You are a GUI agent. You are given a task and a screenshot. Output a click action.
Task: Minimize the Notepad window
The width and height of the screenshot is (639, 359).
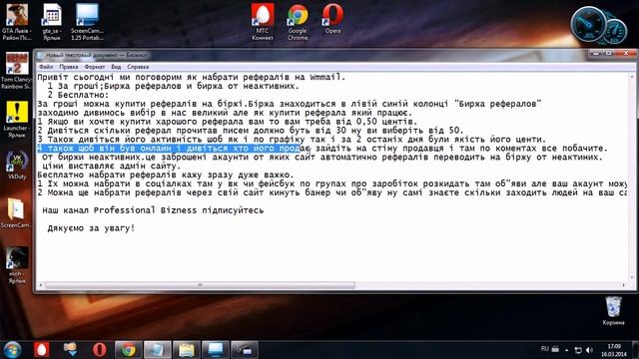click(596, 53)
